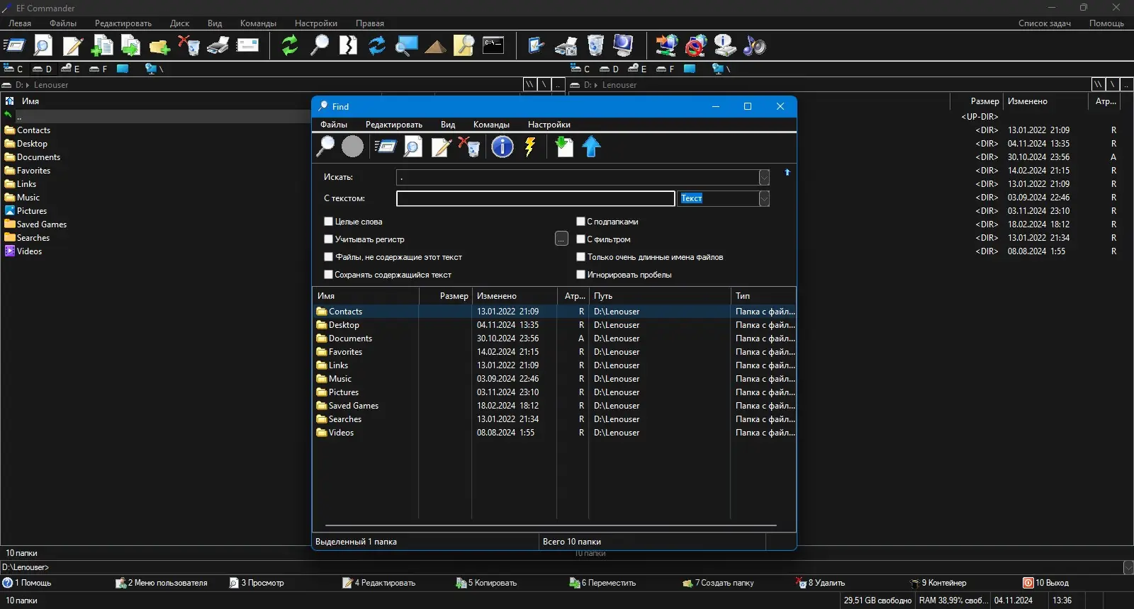Screen dimensions: 1134x609
Task: Open the 'Текст' type dropdown
Action: click(764, 199)
